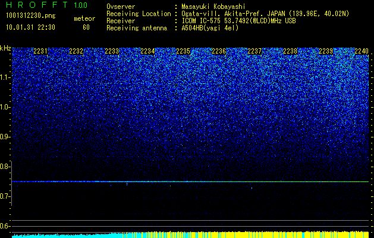
Task: Click the 0.8 frequency axis label
Action: (x=5, y=167)
